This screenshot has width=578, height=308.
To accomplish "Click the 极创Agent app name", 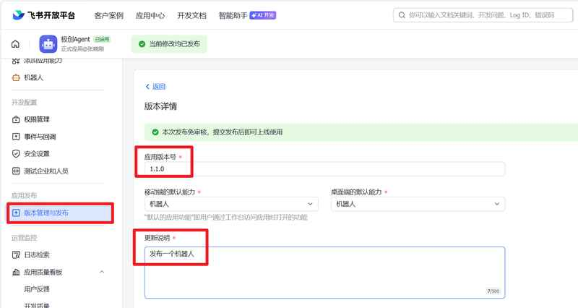I will coord(75,39).
